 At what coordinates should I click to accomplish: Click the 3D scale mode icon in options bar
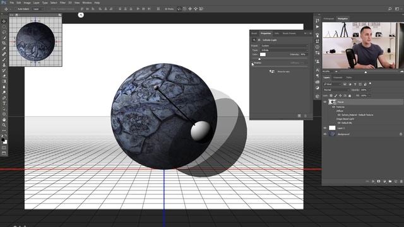201,9
